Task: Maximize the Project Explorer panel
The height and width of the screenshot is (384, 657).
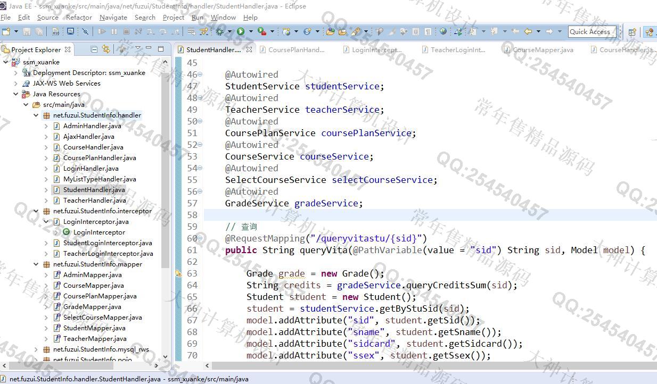Action: click(x=161, y=49)
